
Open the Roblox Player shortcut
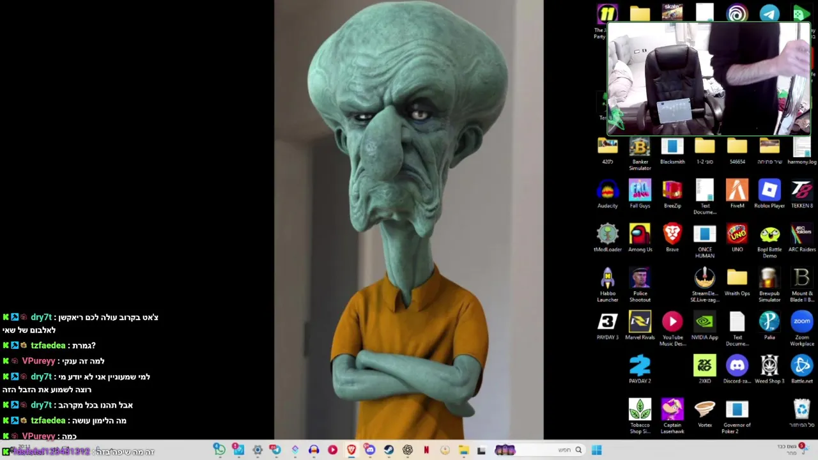point(769,194)
